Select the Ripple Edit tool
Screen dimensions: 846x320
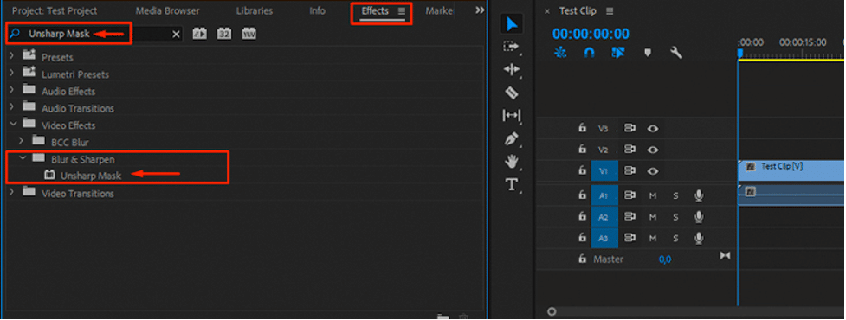(512, 69)
